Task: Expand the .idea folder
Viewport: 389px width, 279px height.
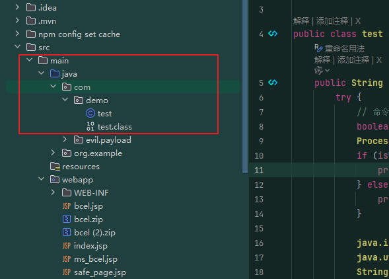Action: [x=17, y=7]
